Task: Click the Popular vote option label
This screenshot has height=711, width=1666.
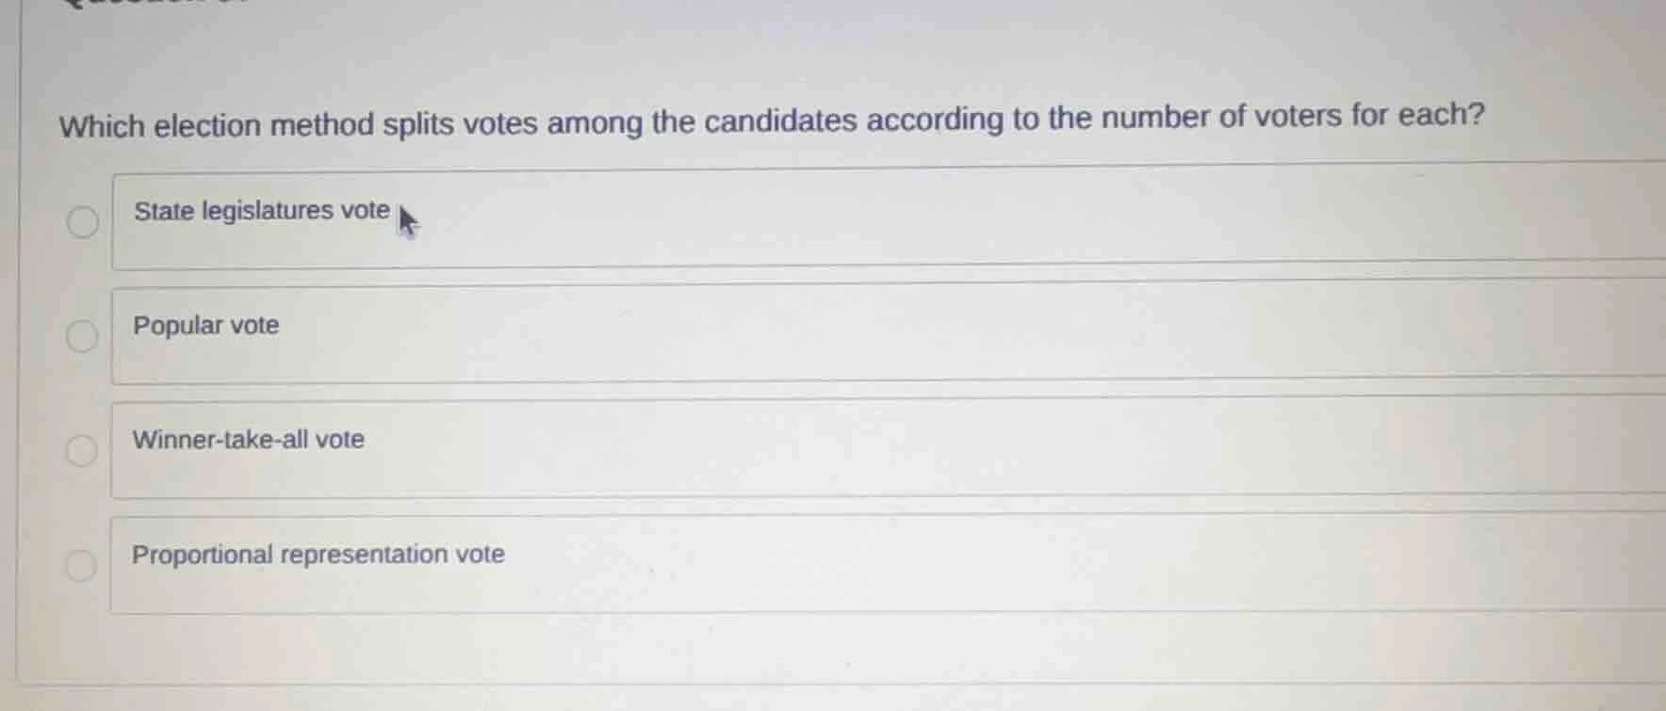Action: coord(206,325)
